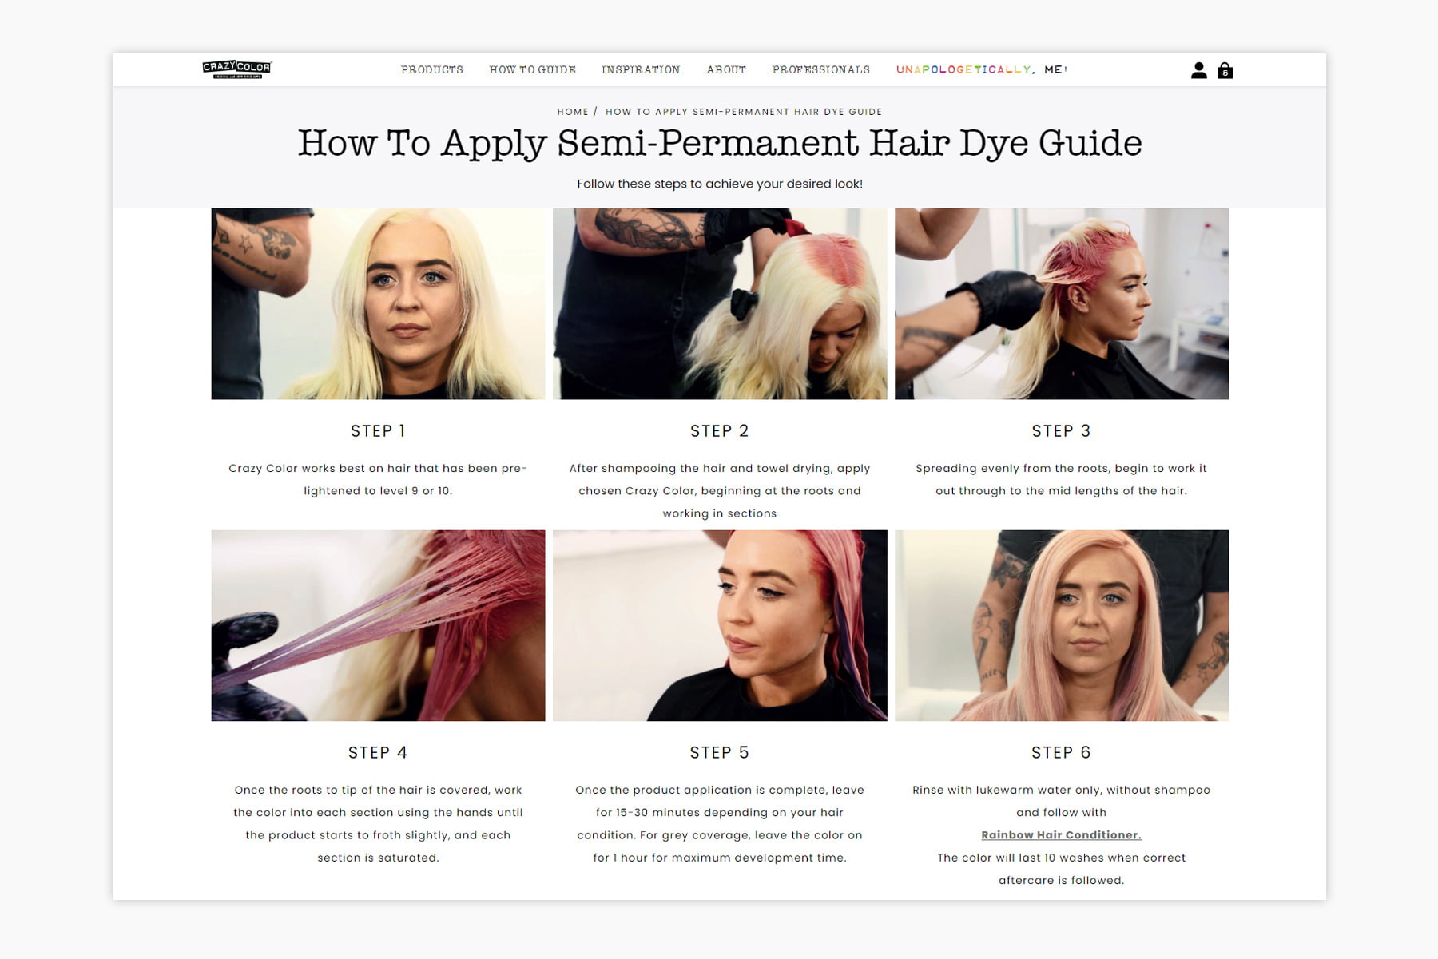1438x959 pixels.
Task: Open Step 4 hair strands photo
Action: coord(378,625)
